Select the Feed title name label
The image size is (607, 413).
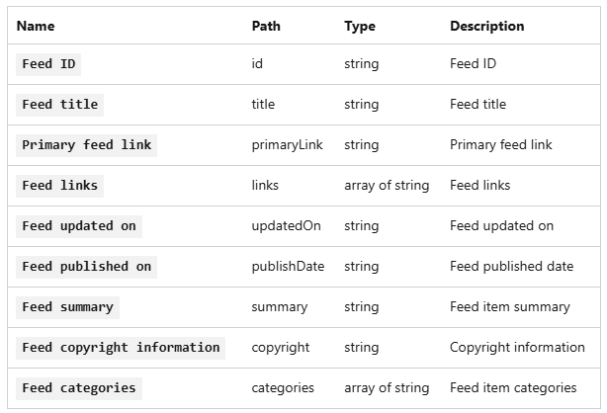59,105
